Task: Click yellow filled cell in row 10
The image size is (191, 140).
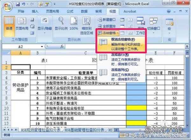Action: [x=136, y=108]
